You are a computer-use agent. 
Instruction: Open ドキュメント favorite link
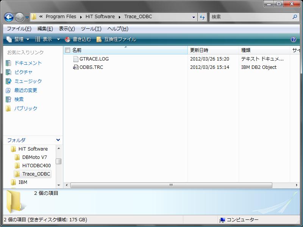click(28, 63)
